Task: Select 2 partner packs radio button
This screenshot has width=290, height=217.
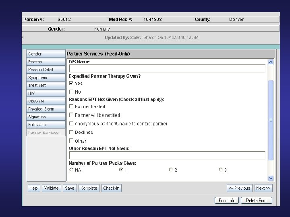Action: [171, 170]
